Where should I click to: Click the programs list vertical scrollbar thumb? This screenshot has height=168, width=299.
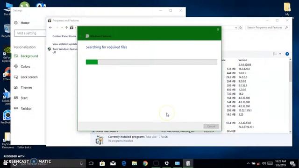[290, 71]
